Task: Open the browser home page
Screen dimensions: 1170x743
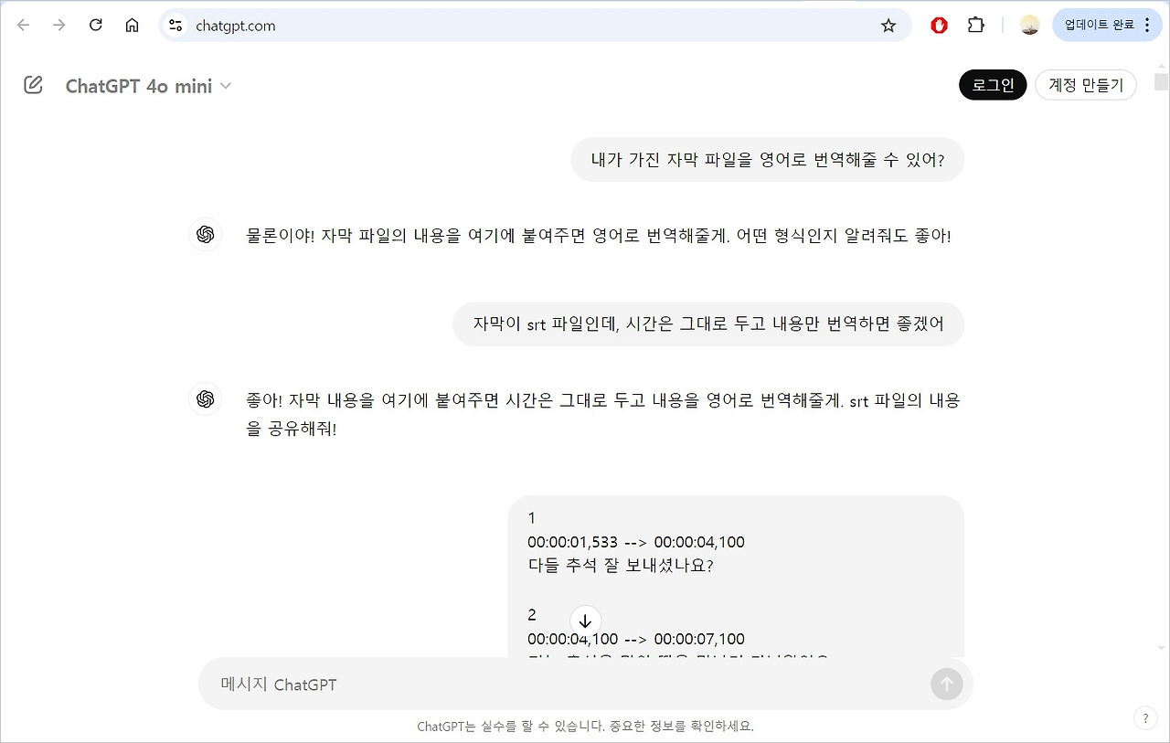Action: point(132,26)
